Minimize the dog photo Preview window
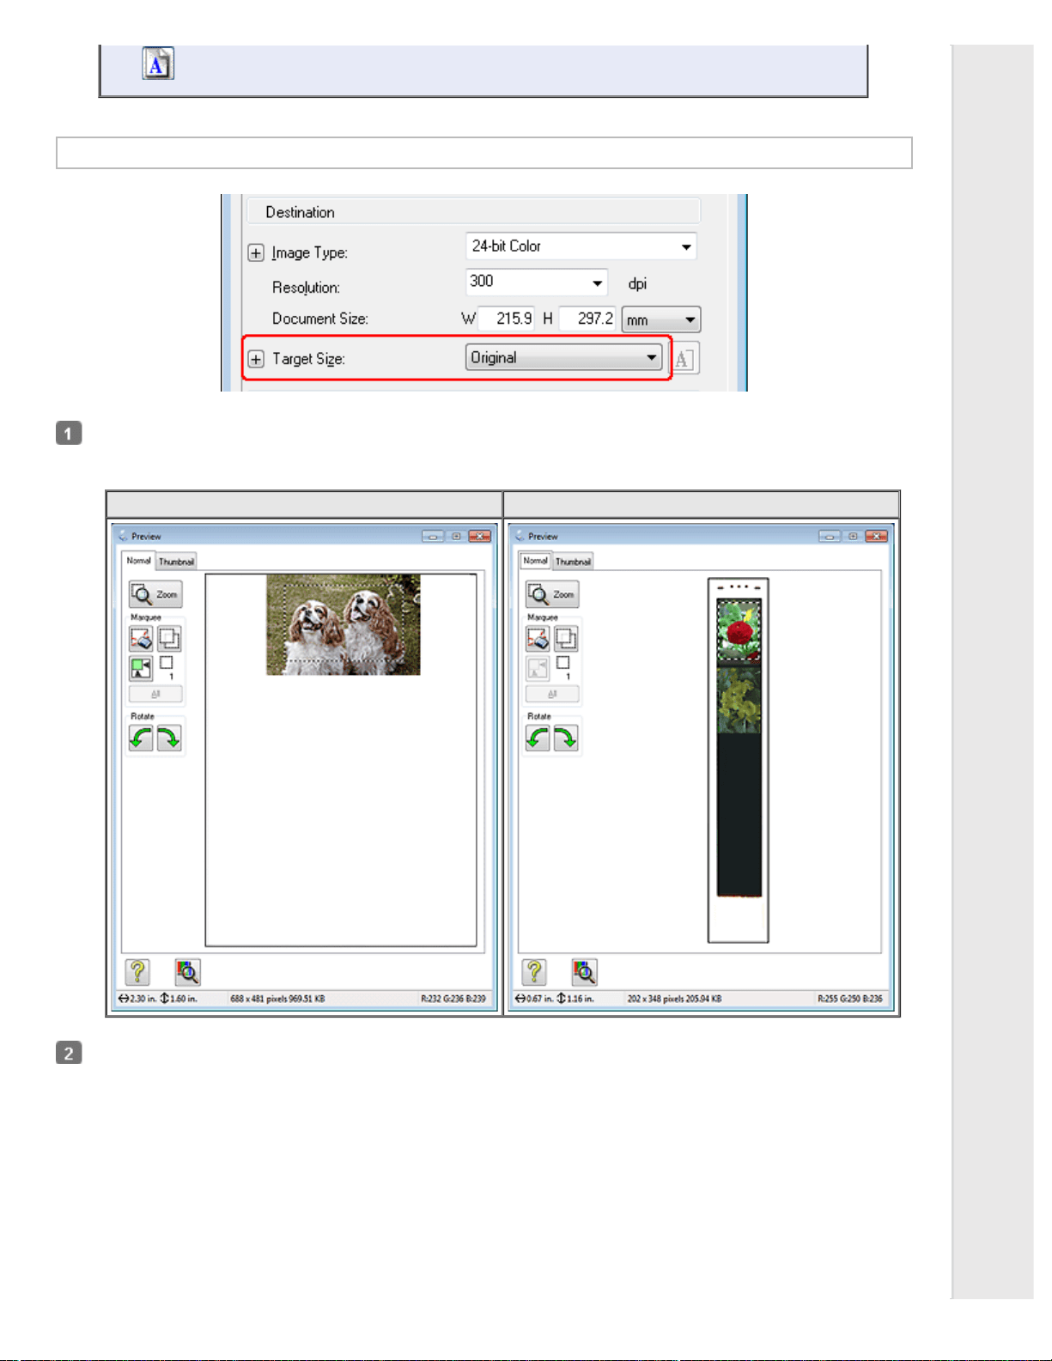This screenshot has width=1052, height=1361. point(433,536)
